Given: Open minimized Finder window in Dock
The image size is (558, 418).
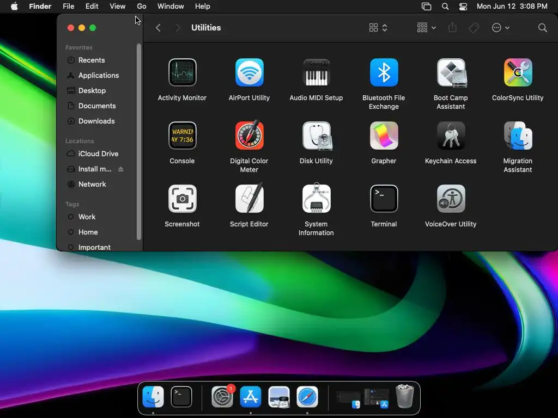Looking at the screenshot, I should pyautogui.click(x=348, y=398).
